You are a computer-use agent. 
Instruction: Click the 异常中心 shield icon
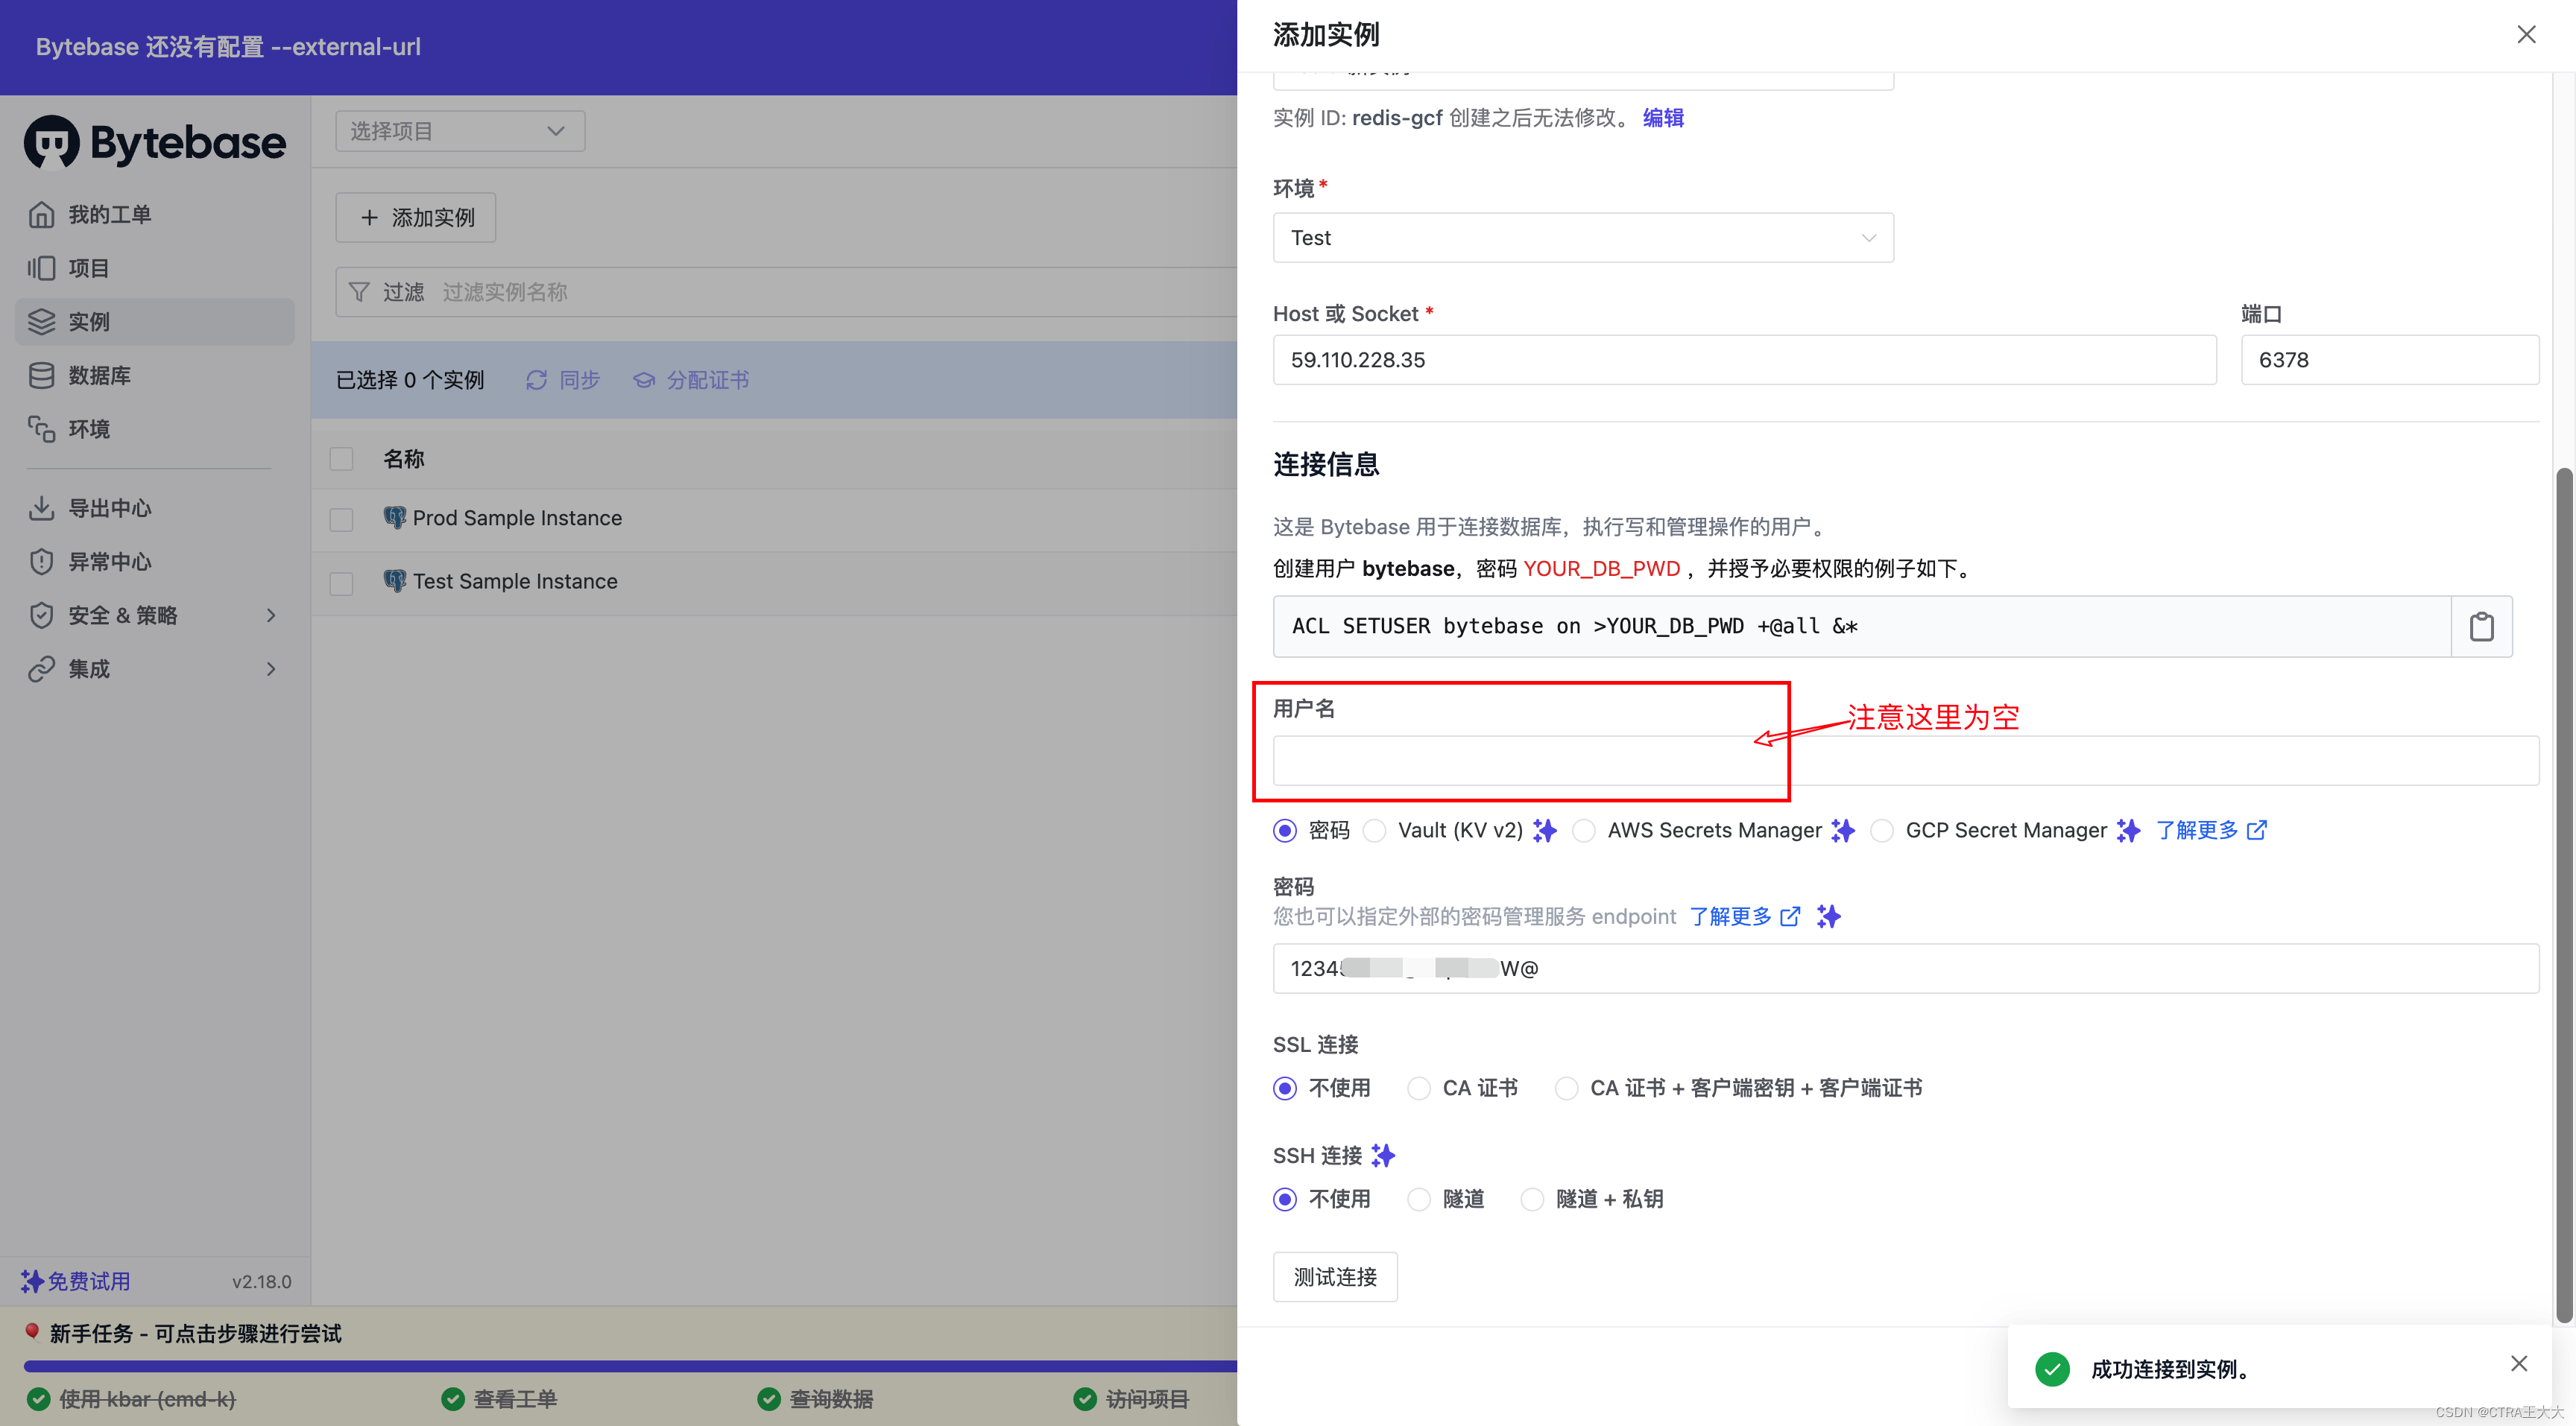coord(41,562)
